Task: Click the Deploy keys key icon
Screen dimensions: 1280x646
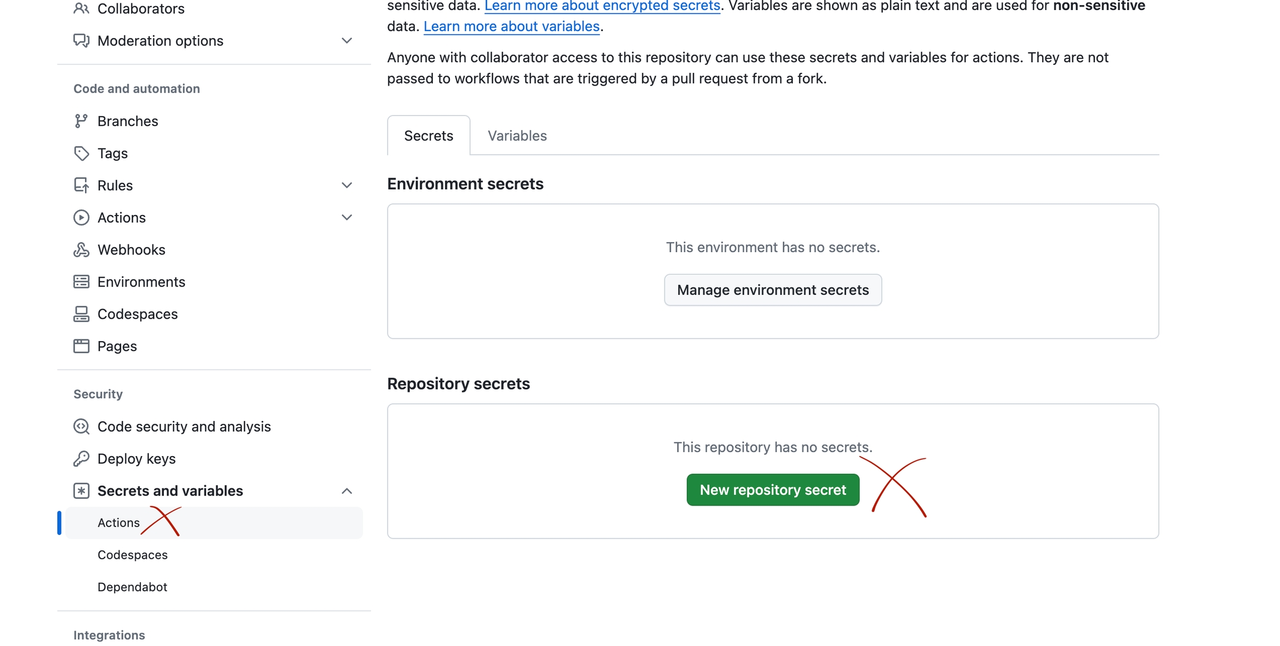Action: [81, 459]
